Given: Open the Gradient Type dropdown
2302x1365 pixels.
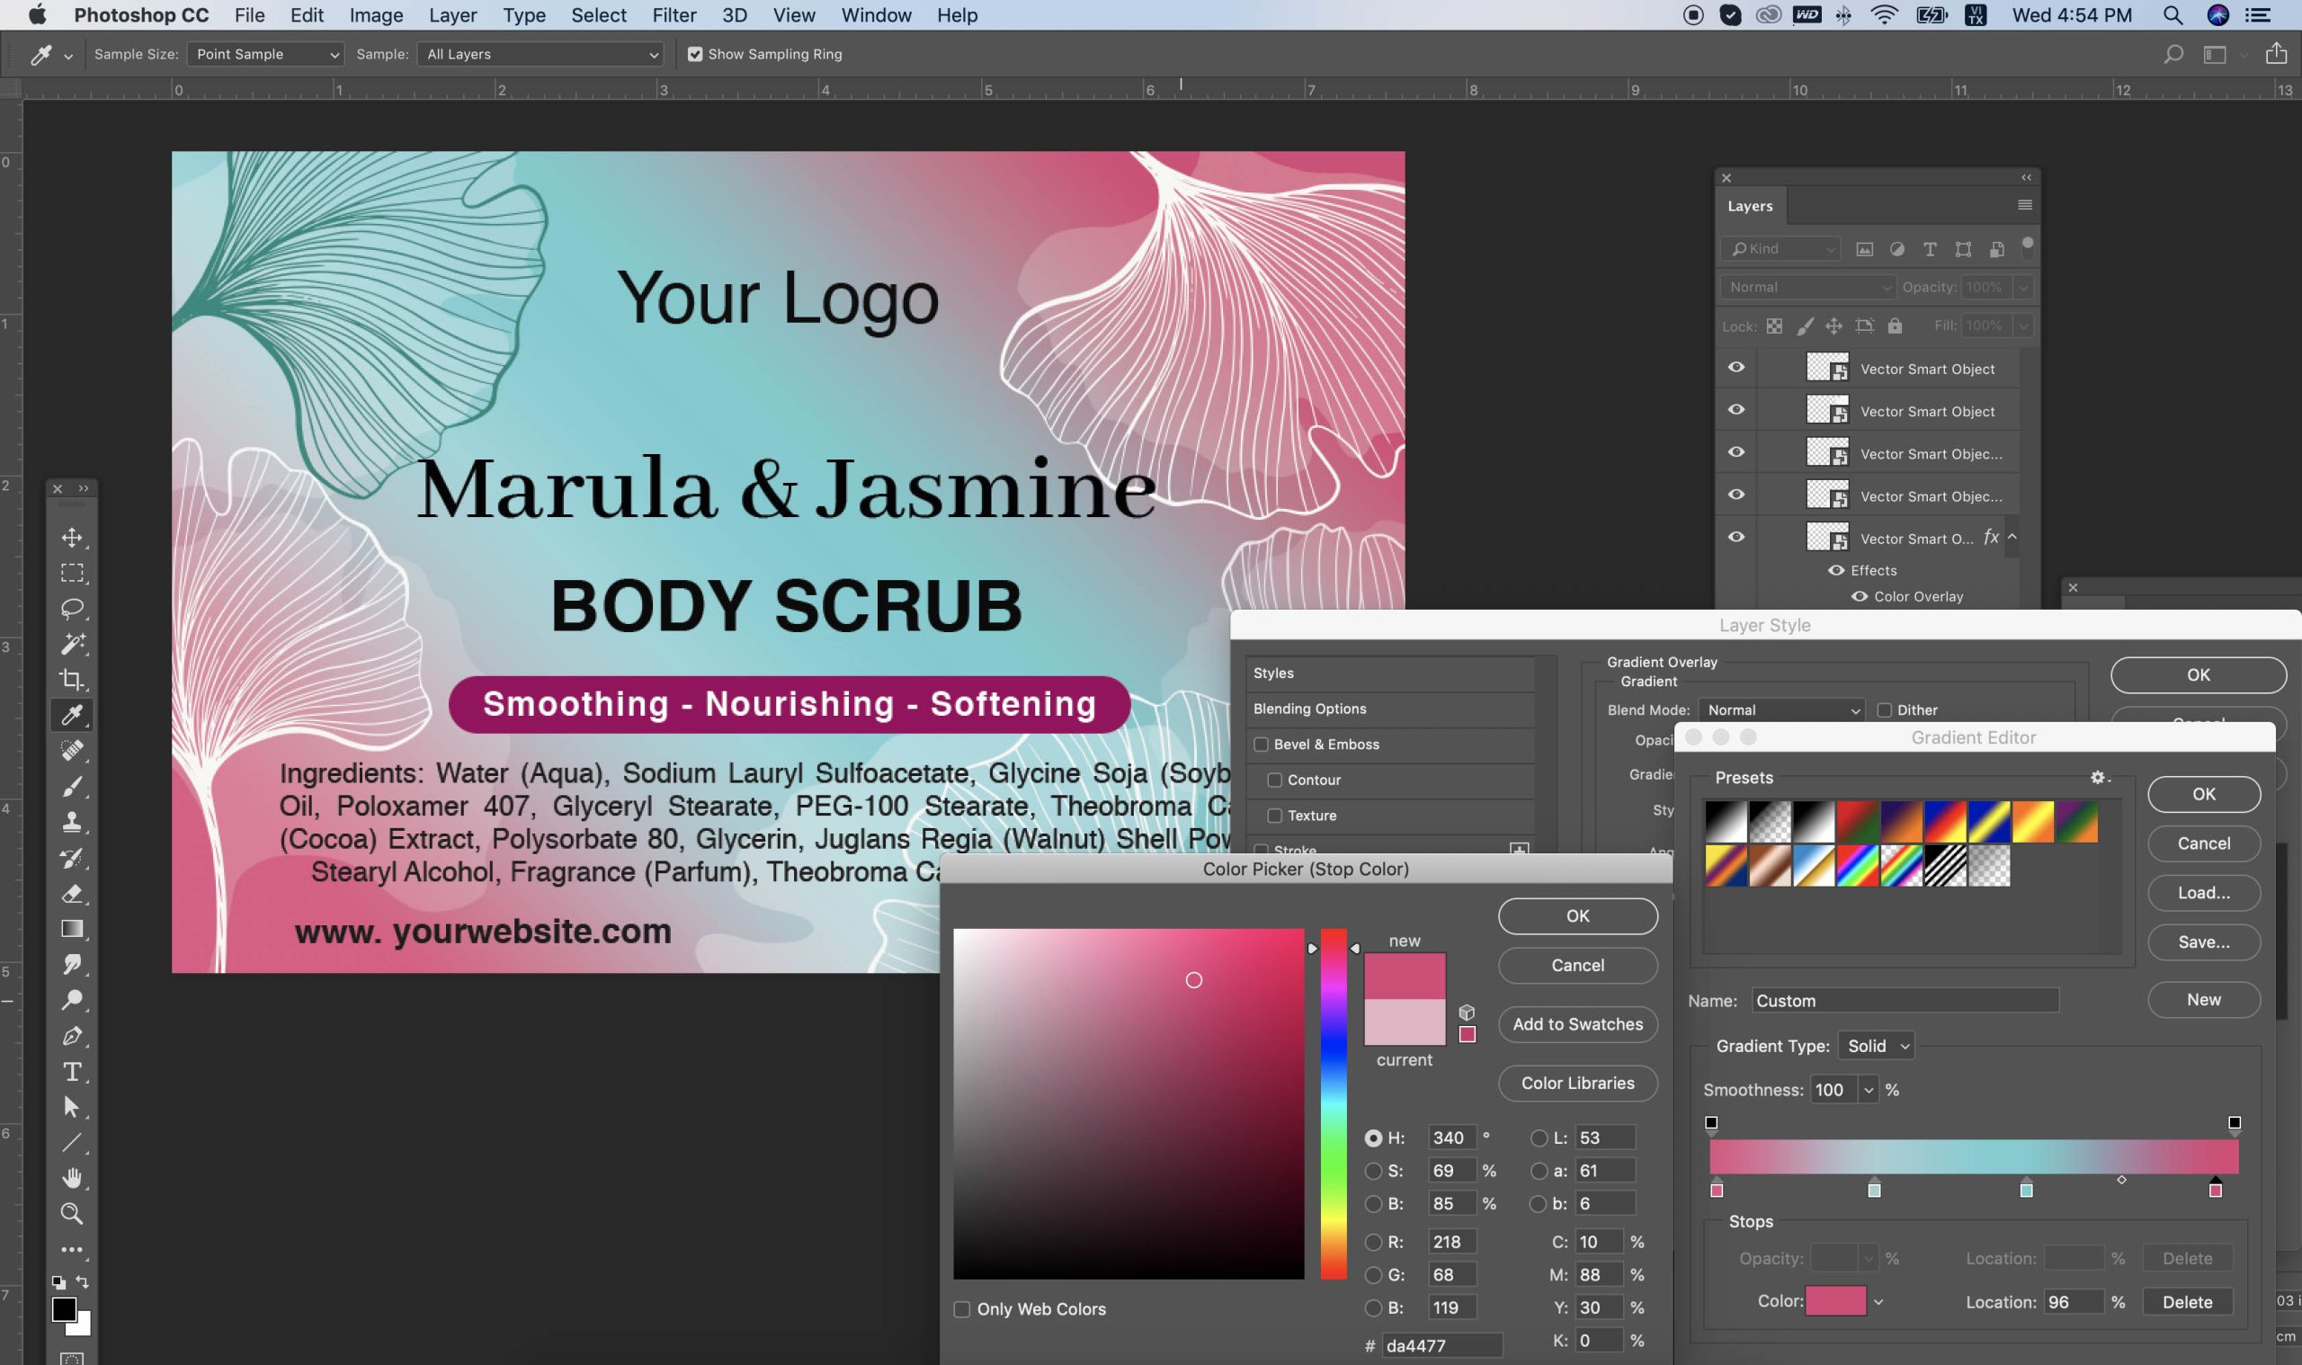Looking at the screenshot, I should 1876,1046.
